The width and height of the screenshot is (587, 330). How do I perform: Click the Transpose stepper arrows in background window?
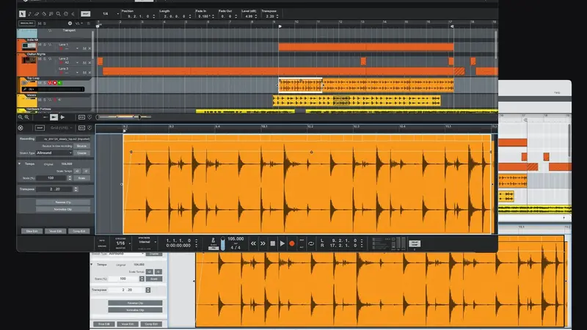pyautogui.click(x=148, y=290)
